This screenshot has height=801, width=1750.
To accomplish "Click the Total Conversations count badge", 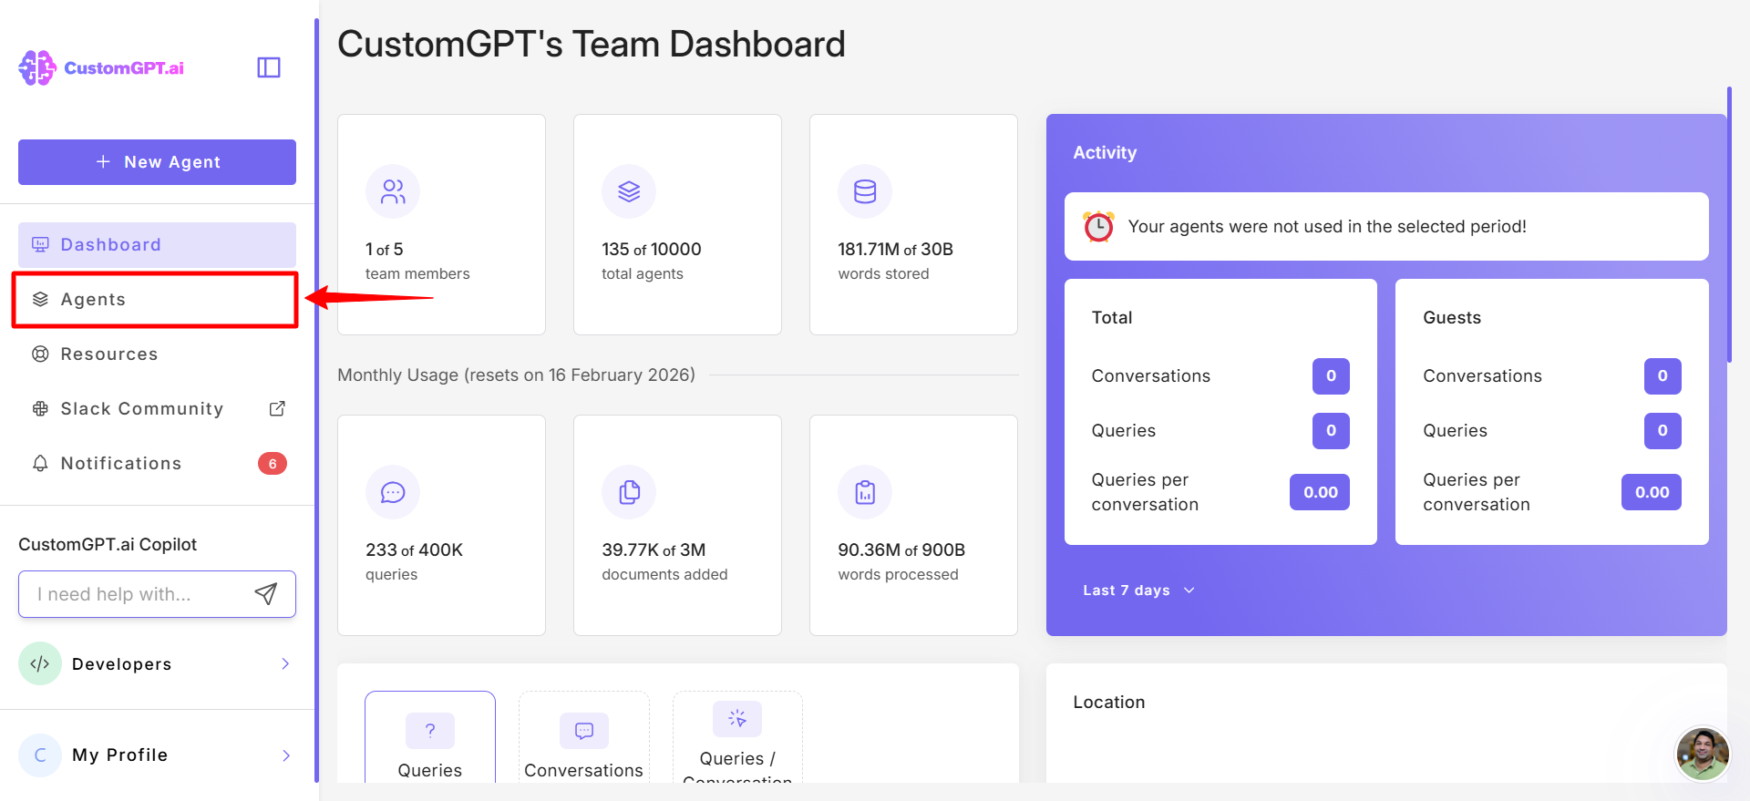I will coord(1331,376).
